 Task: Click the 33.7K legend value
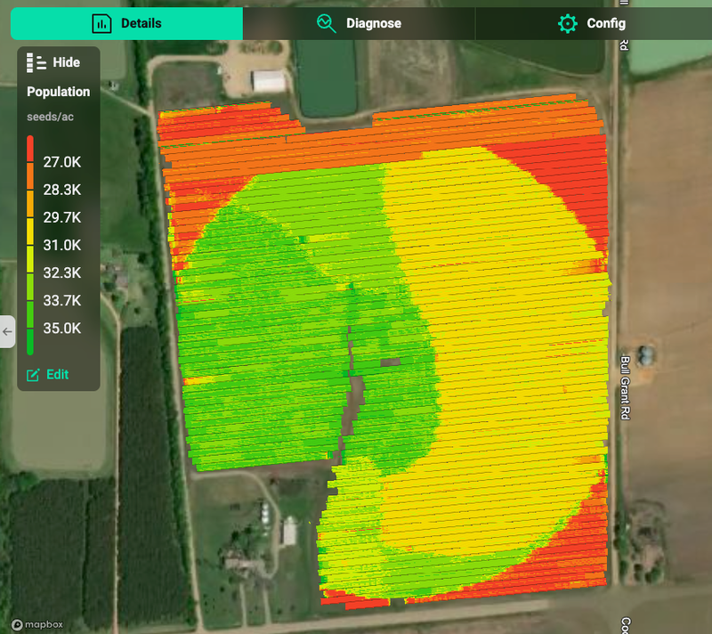62,301
